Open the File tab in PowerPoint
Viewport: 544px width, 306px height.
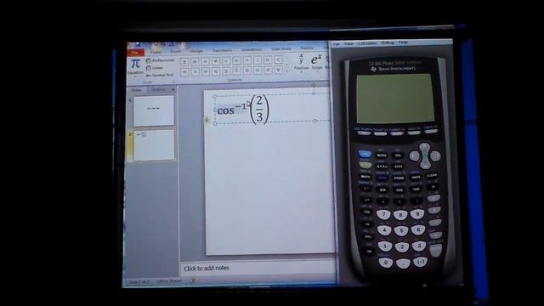click(x=135, y=53)
